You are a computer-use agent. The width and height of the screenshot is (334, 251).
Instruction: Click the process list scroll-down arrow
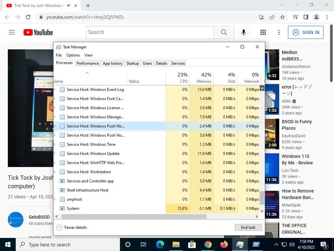pyautogui.click(x=262, y=211)
